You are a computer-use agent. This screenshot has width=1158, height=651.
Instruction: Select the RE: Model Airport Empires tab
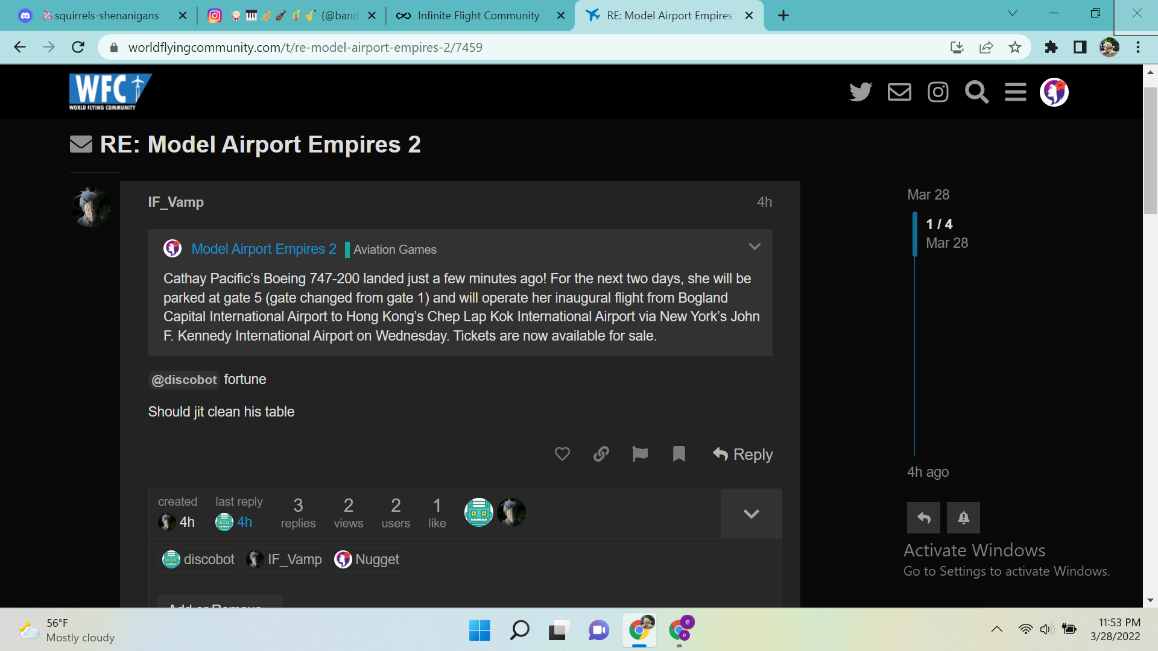pos(669,16)
